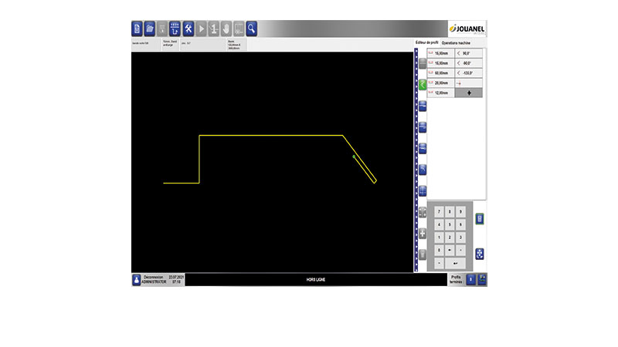Select the single-step "1" mode icon

[x=214, y=29]
